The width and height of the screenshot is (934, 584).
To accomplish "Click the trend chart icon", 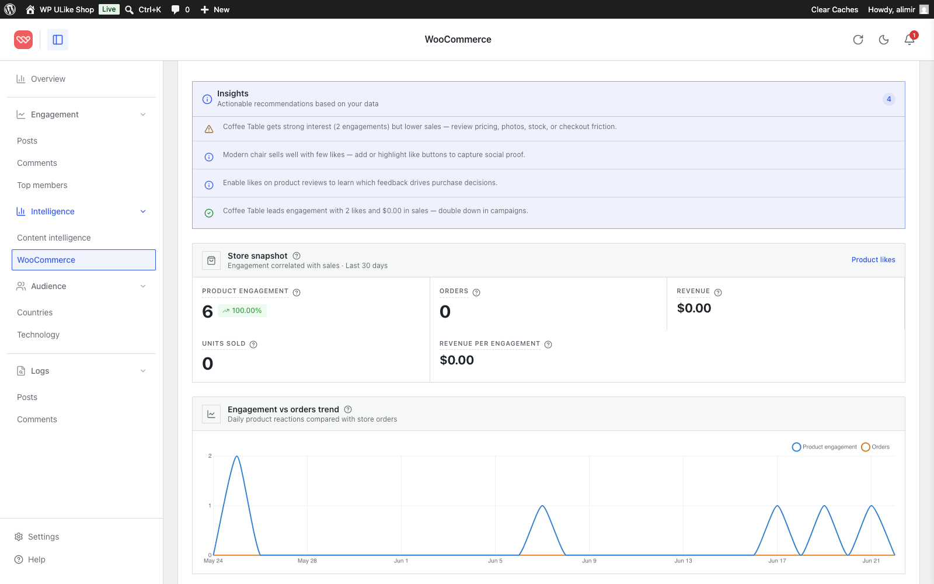I will 211,414.
